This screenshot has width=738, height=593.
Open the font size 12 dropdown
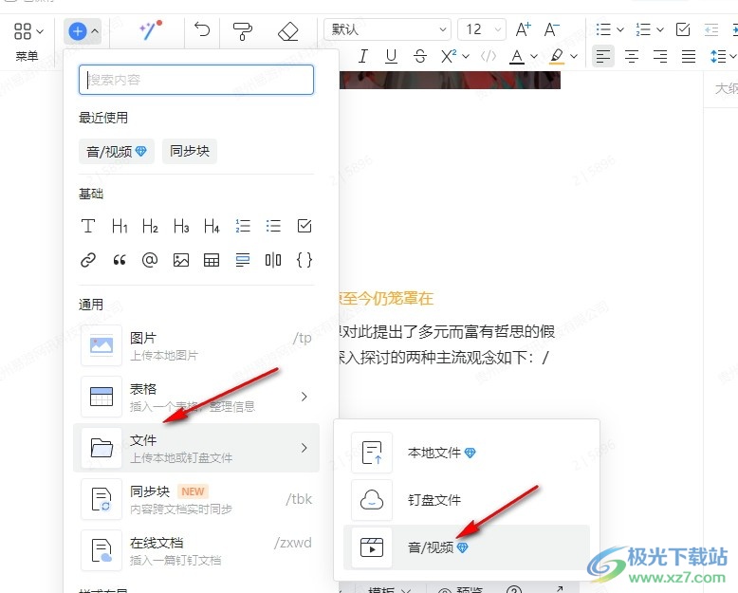[x=482, y=29]
